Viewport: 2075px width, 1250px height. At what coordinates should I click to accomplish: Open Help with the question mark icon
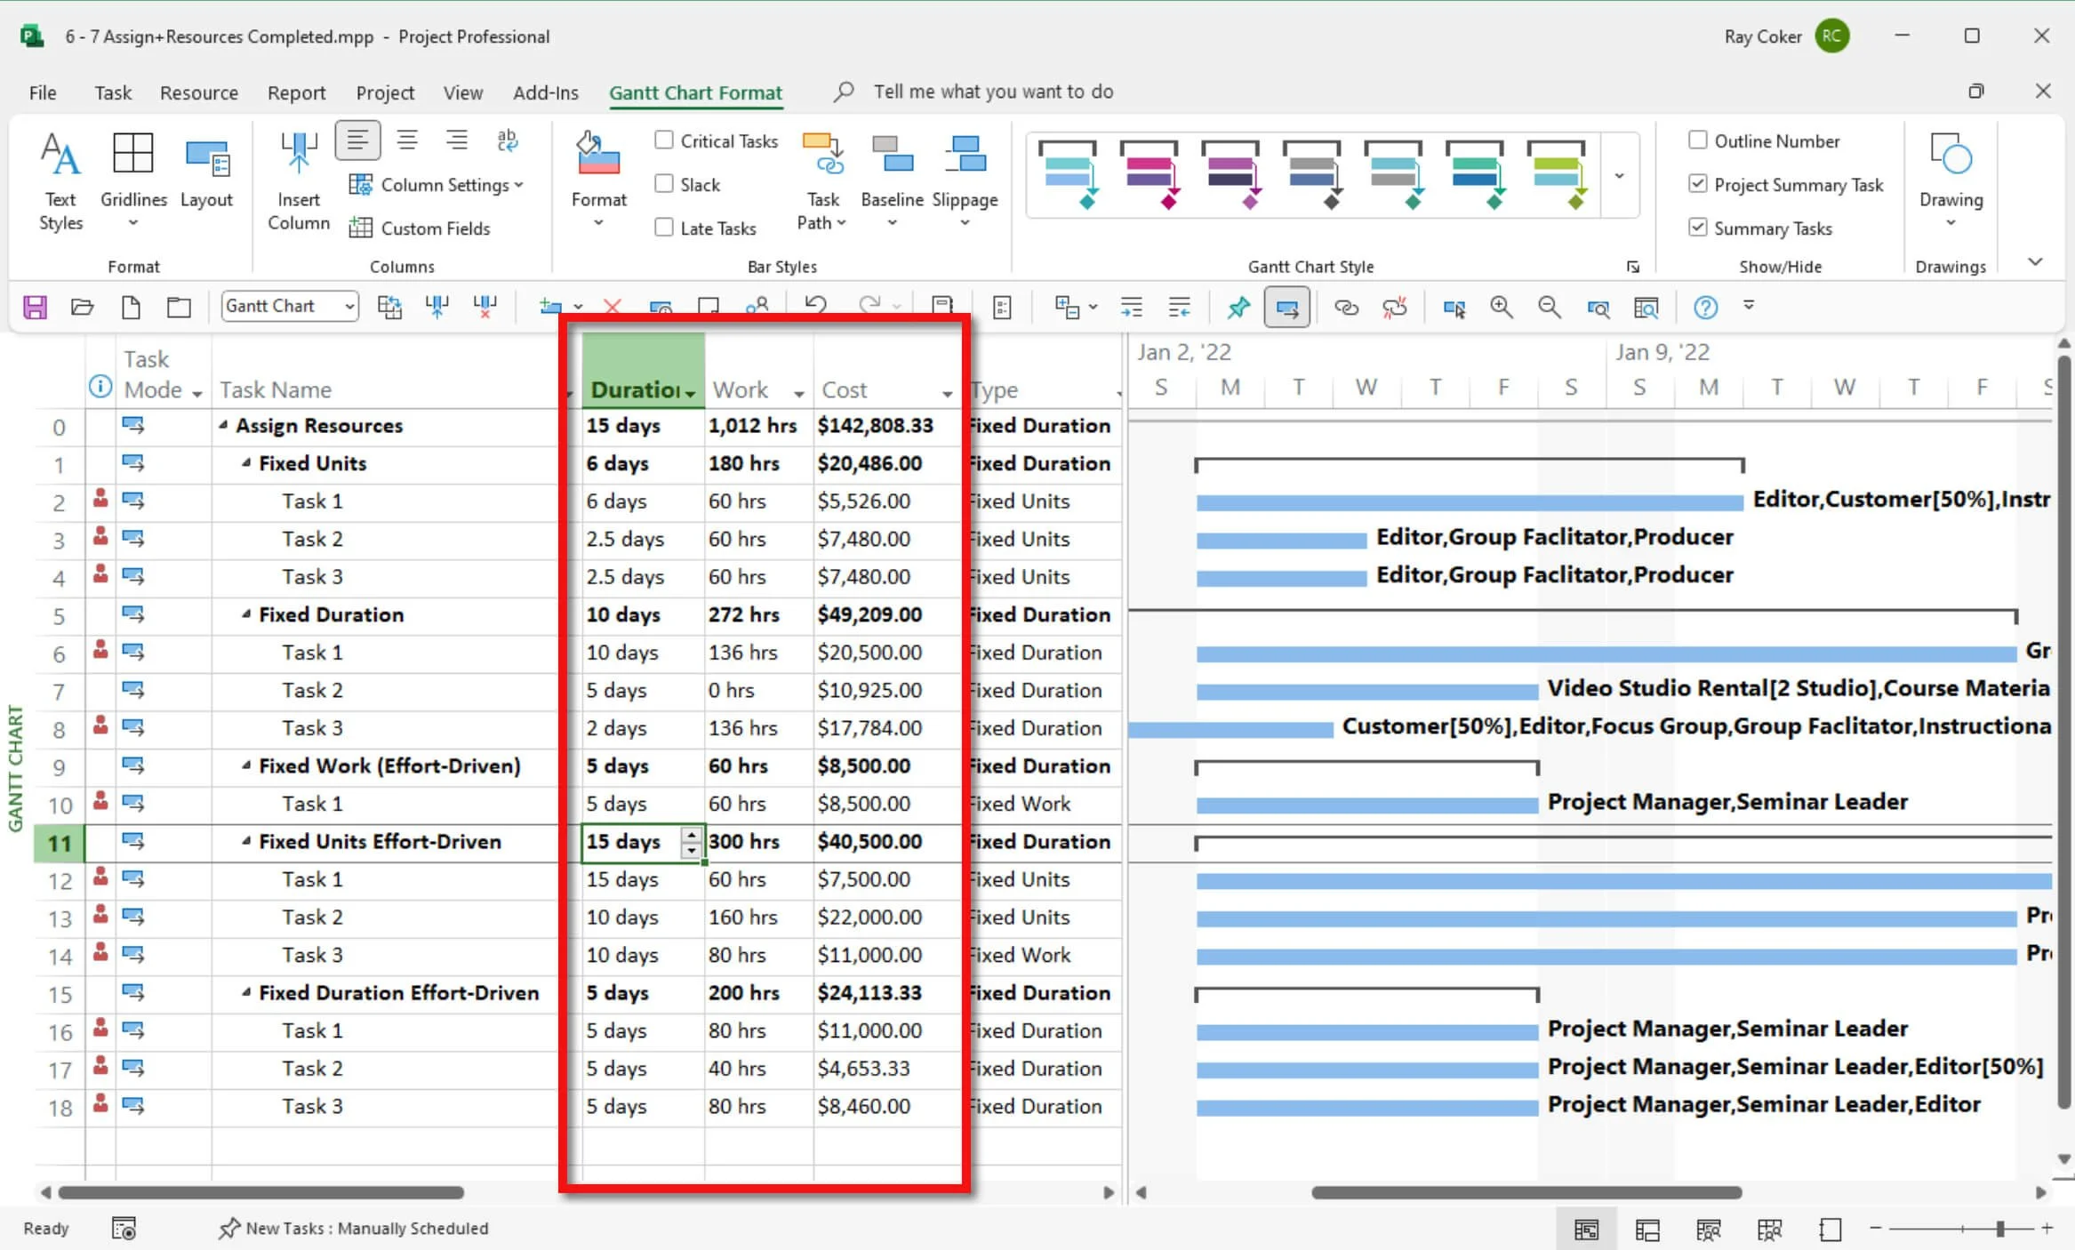pos(1705,308)
